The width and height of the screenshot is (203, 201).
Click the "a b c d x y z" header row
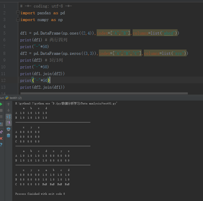(x=46, y=151)
